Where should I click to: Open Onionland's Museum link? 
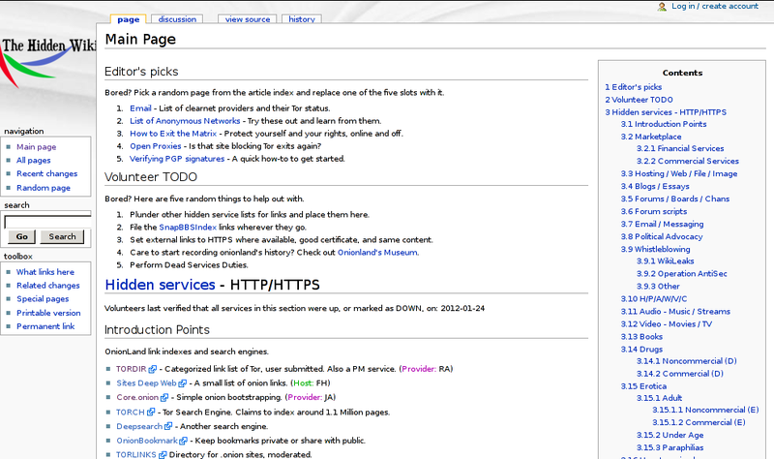(x=378, y=253)
